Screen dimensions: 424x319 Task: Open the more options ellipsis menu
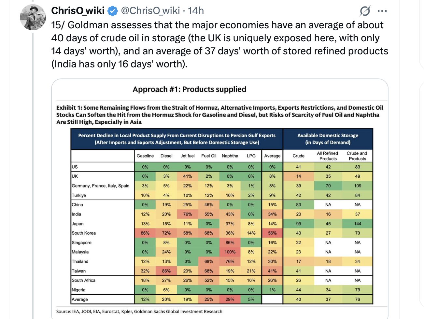point(382,11)
